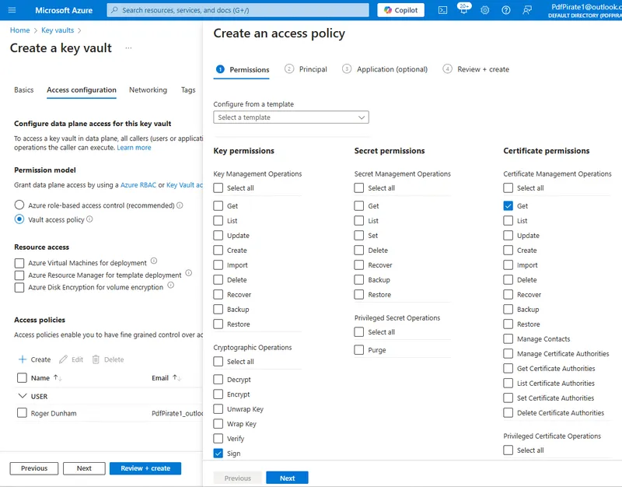Switch to the Access configuration tab

tap(82, 90)
